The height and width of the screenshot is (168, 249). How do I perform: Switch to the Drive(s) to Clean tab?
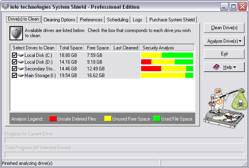[23, 19]
